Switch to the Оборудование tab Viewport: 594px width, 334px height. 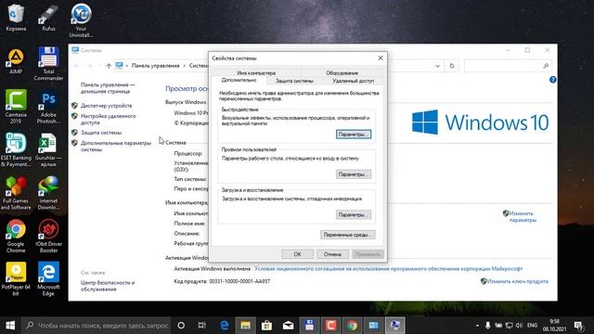[342, 72]
